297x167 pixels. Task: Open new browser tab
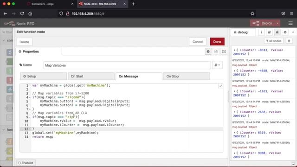(x=133, y=4)
